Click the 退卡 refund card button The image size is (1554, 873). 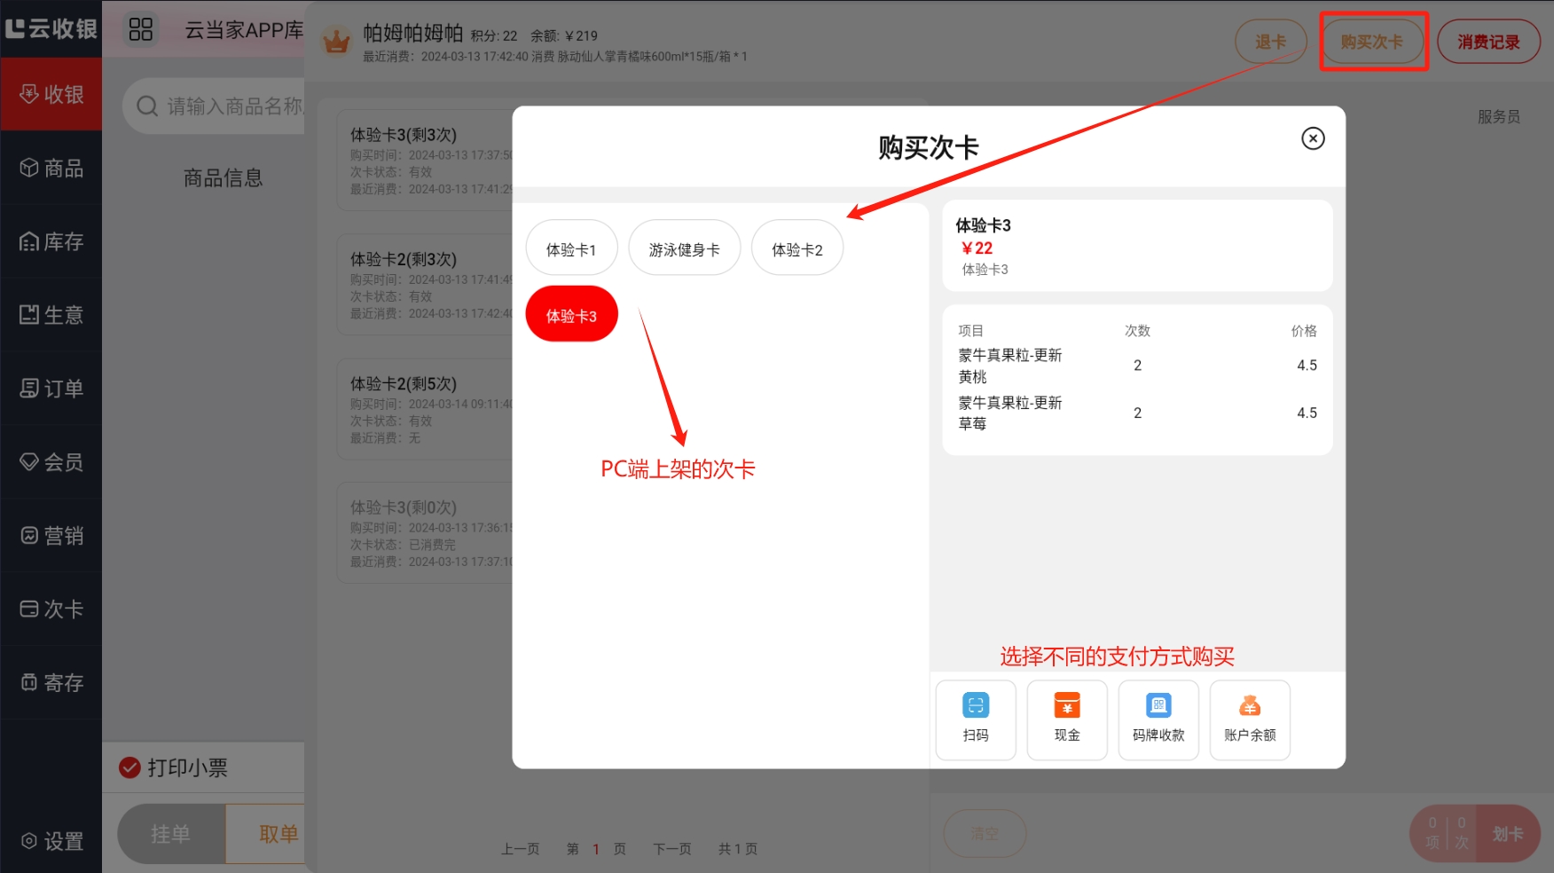(x=1270, y=42)
